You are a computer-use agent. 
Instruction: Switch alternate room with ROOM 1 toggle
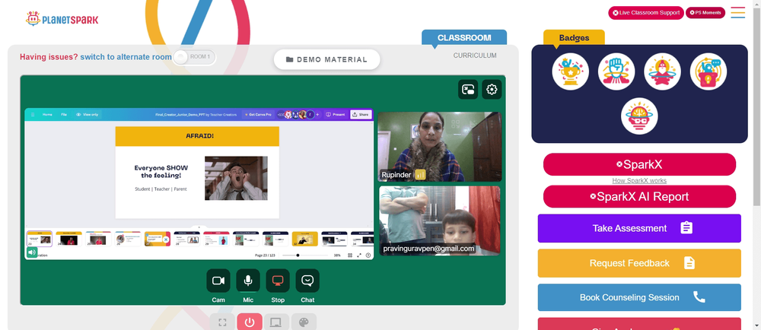click(194, 57)
